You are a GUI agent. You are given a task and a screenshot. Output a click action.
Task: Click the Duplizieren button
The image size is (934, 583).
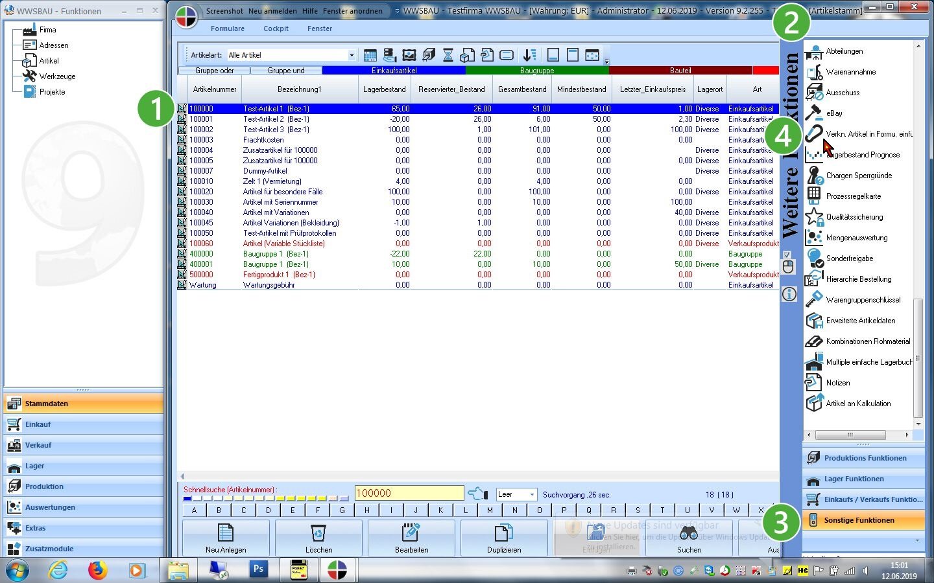coord(504,538)
